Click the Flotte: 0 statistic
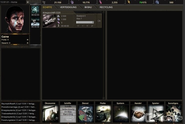The image size is (185, 124). point(5,40)
